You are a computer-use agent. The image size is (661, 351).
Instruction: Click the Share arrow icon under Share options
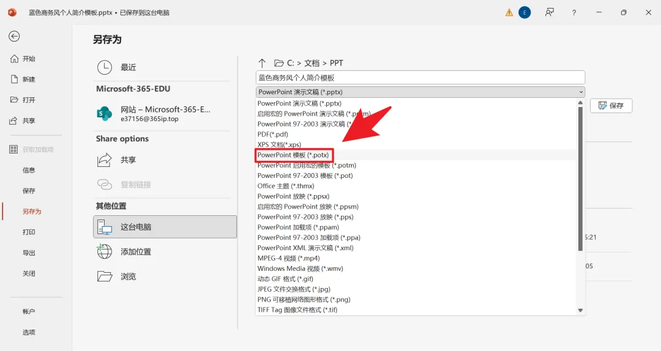105,160
